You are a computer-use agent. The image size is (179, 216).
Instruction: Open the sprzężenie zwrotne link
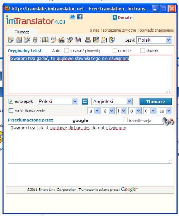coord(119,30)
